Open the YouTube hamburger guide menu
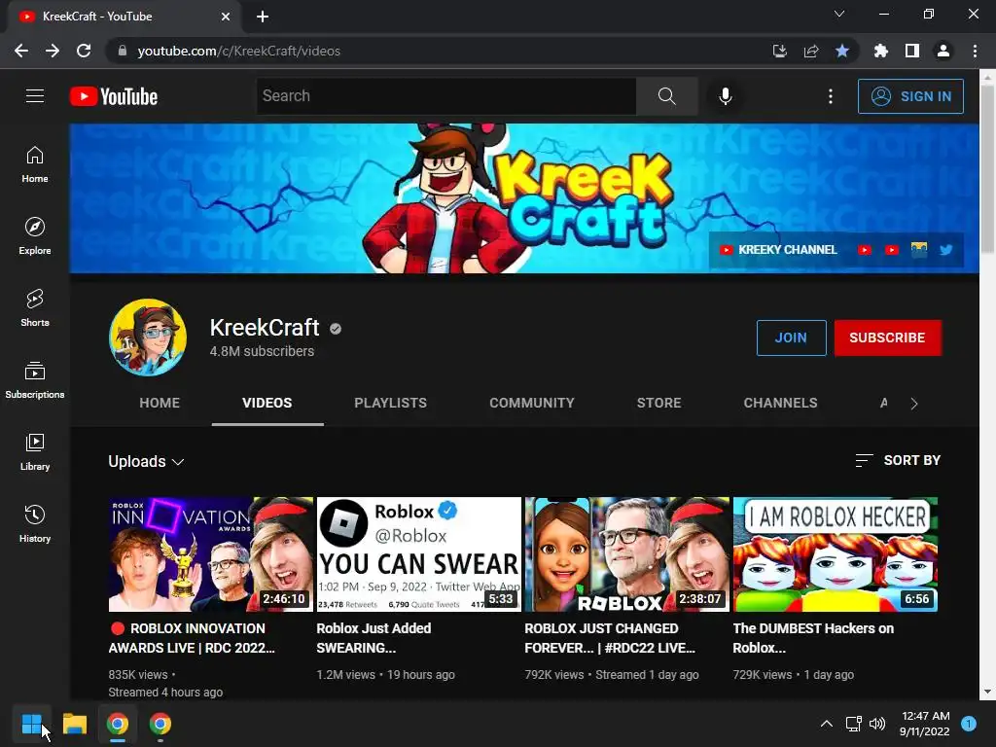Image resolution: width=996 pixels, height=747 pixels. point(35,96)
